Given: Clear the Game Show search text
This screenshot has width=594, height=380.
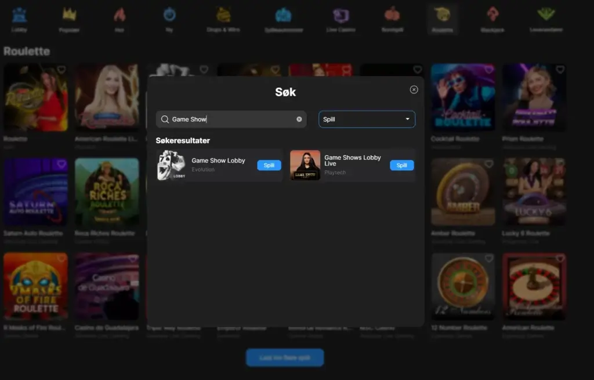Looking at the screenshot, I should 299,119.
